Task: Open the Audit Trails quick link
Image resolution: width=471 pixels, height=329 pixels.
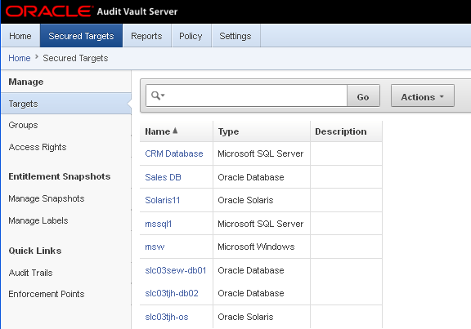Action: point(30,273)
